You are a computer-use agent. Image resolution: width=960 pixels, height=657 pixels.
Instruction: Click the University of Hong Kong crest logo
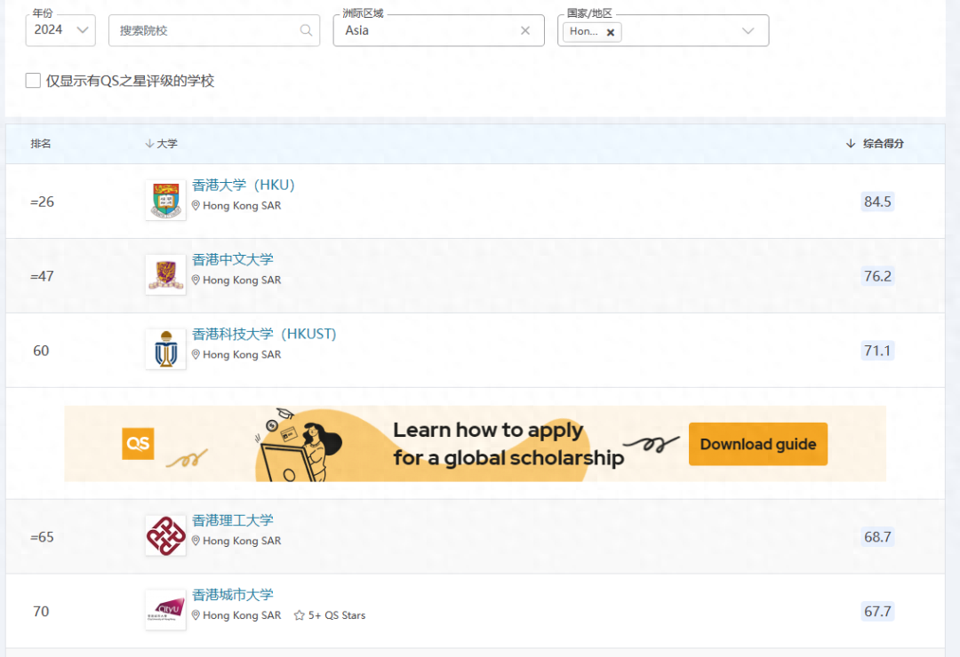[165, 201]
